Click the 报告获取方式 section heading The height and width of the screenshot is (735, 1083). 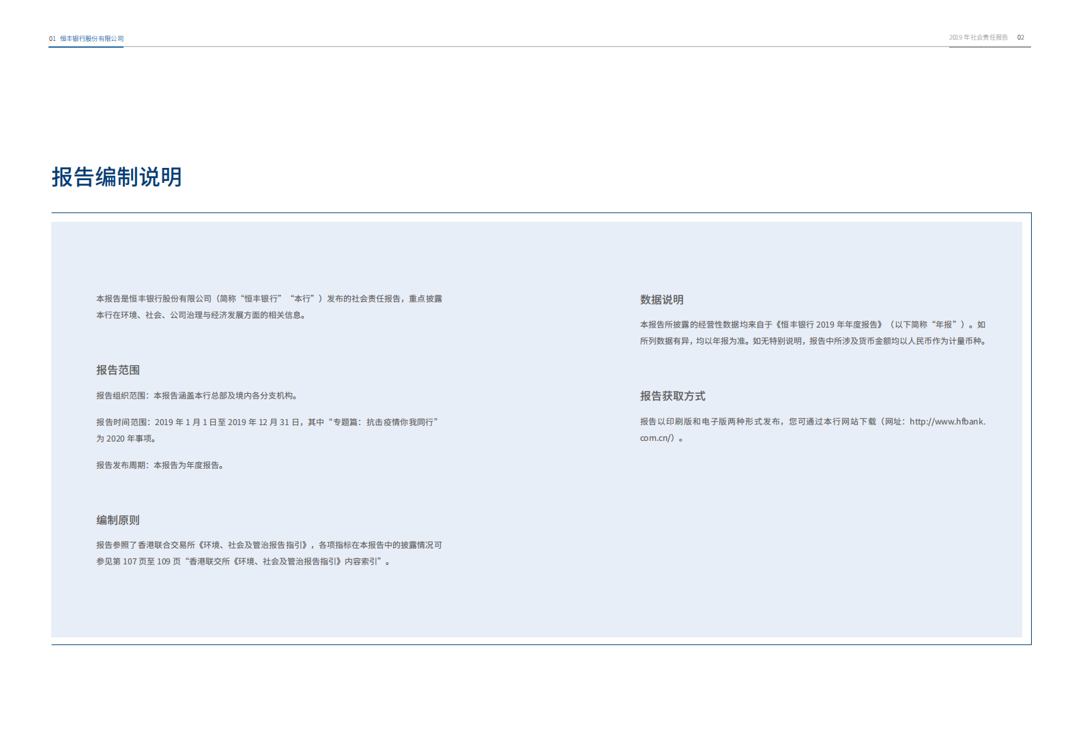point(672,396)
